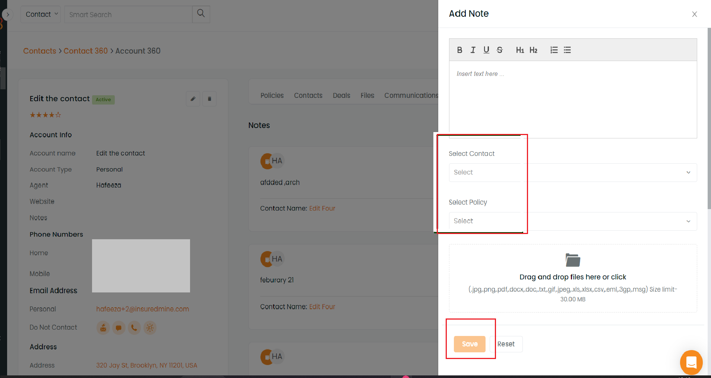
Task: Open Edit Four link in feburary 21 note
Action: pos(322,307)
